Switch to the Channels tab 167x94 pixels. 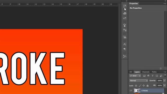tap(146, 72)
